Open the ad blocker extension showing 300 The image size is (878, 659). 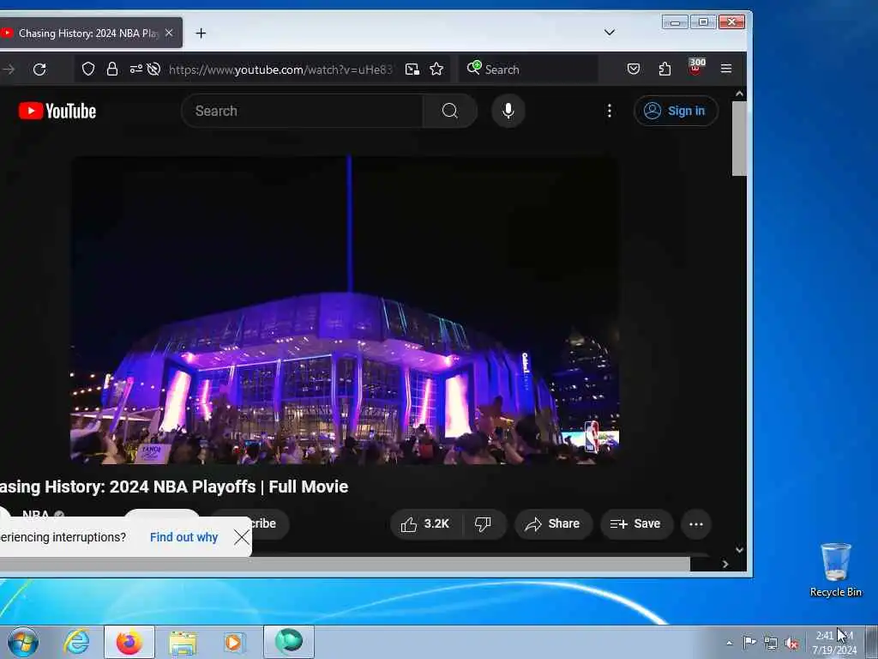(696, 67)
